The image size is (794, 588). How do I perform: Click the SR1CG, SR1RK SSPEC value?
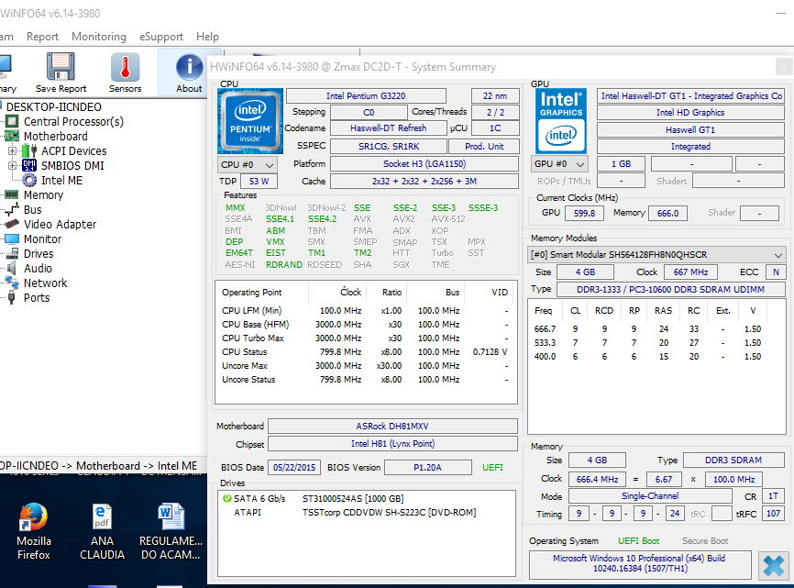389,147
